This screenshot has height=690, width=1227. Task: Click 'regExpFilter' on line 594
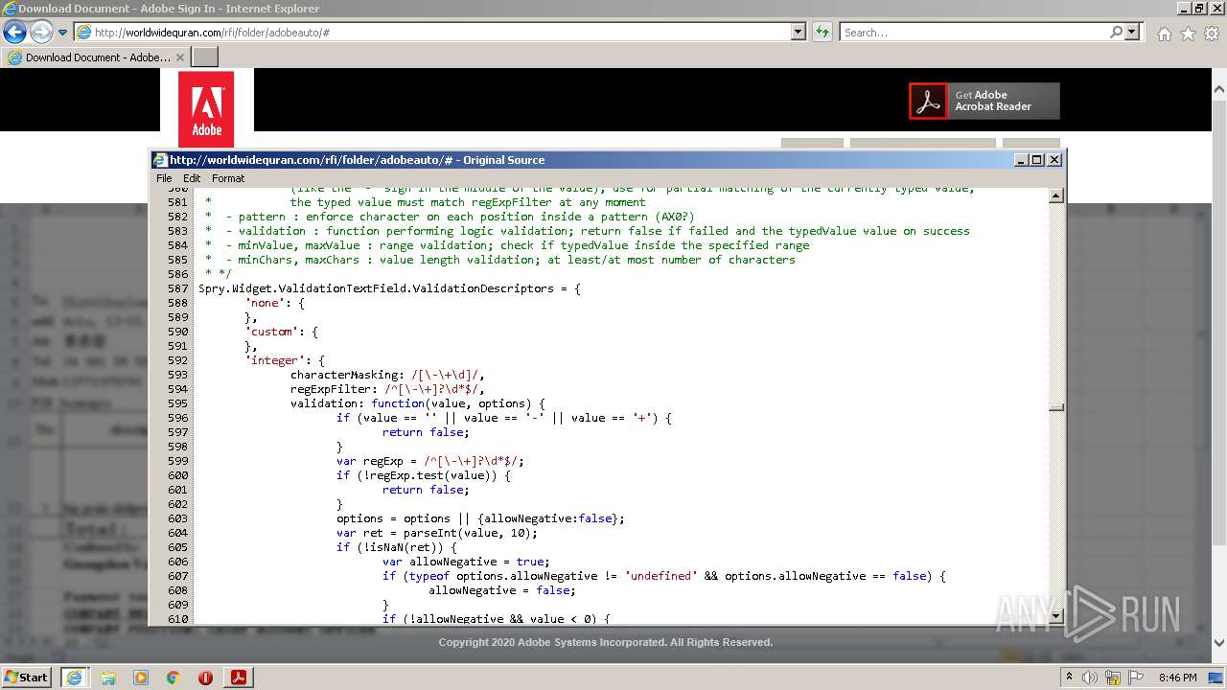[x=333, y=389]
